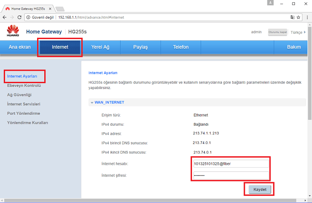Screen dimensions: 312x203
Task: Open the Türkçe language dropdown
Action: [x=298, y=32]
